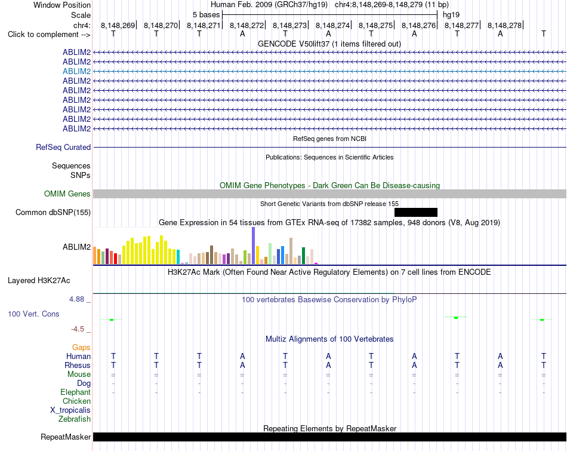Click the 'RefSeq genes from NCBI' title
The image size is (567, 451).
pos(329,139)
